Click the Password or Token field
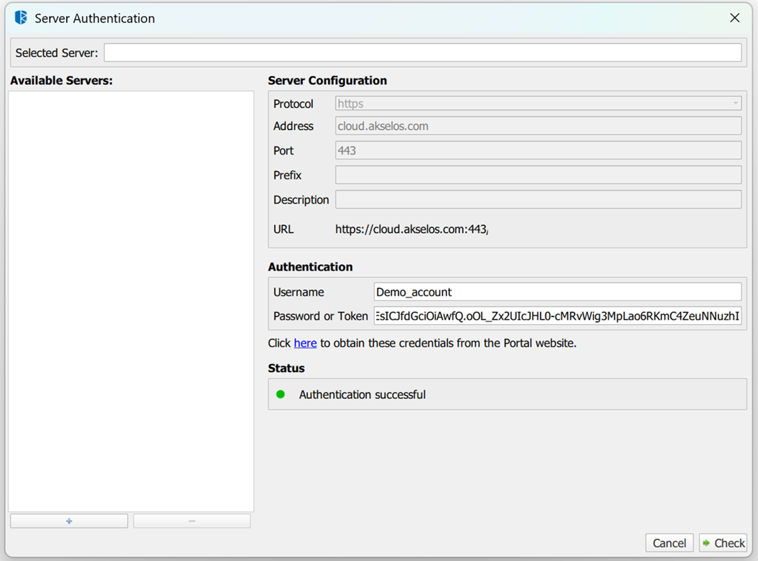 [x=558, y=316]
